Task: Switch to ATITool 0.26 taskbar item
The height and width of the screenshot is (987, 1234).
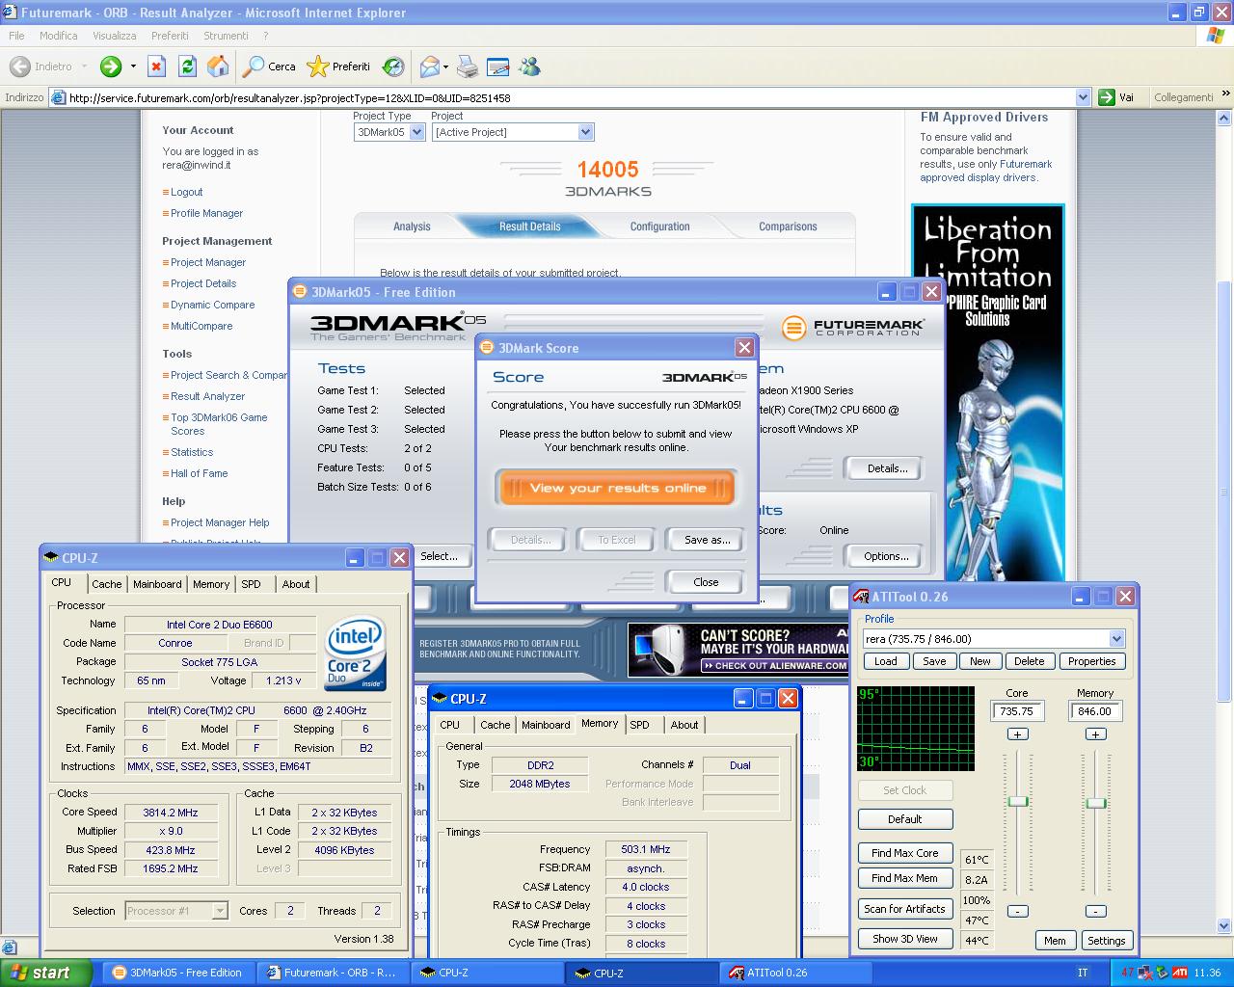Action: [x=797, y=973]
